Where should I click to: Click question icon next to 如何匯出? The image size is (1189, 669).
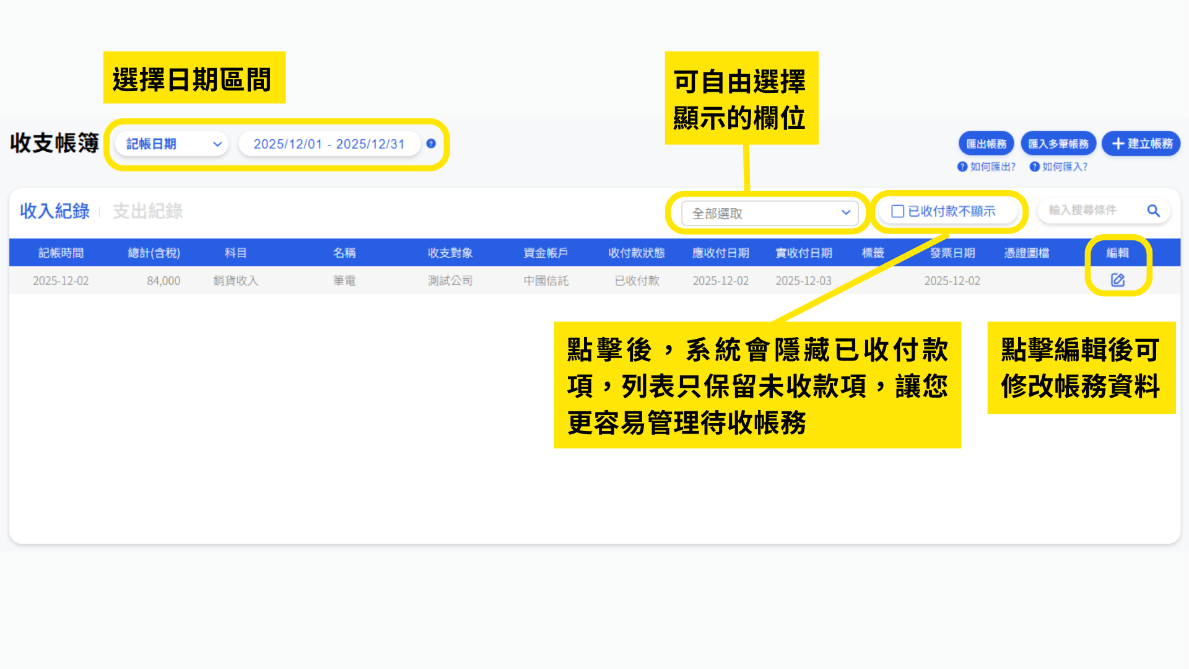(962, 167)
